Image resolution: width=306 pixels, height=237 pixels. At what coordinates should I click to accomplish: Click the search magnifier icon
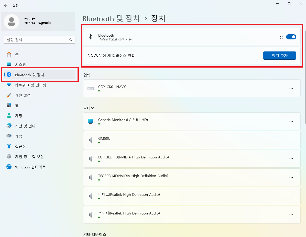point(71,40)
